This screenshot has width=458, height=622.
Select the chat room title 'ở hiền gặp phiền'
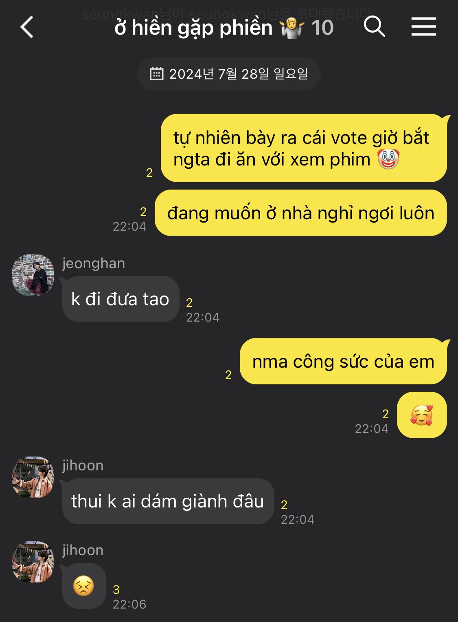pos(193,28)
